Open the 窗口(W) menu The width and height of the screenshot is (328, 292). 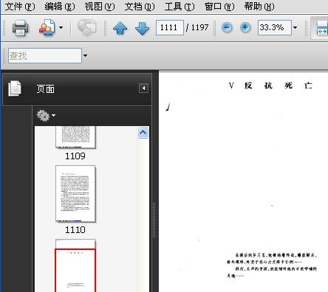click(x=219, y=7)
